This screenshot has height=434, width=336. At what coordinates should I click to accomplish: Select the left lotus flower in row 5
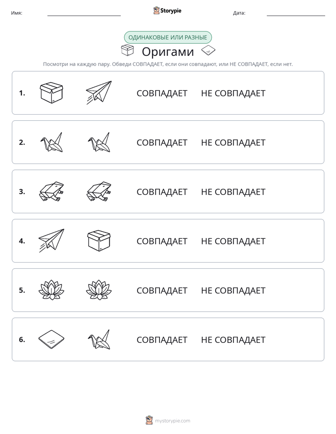(x=51, y=290)
